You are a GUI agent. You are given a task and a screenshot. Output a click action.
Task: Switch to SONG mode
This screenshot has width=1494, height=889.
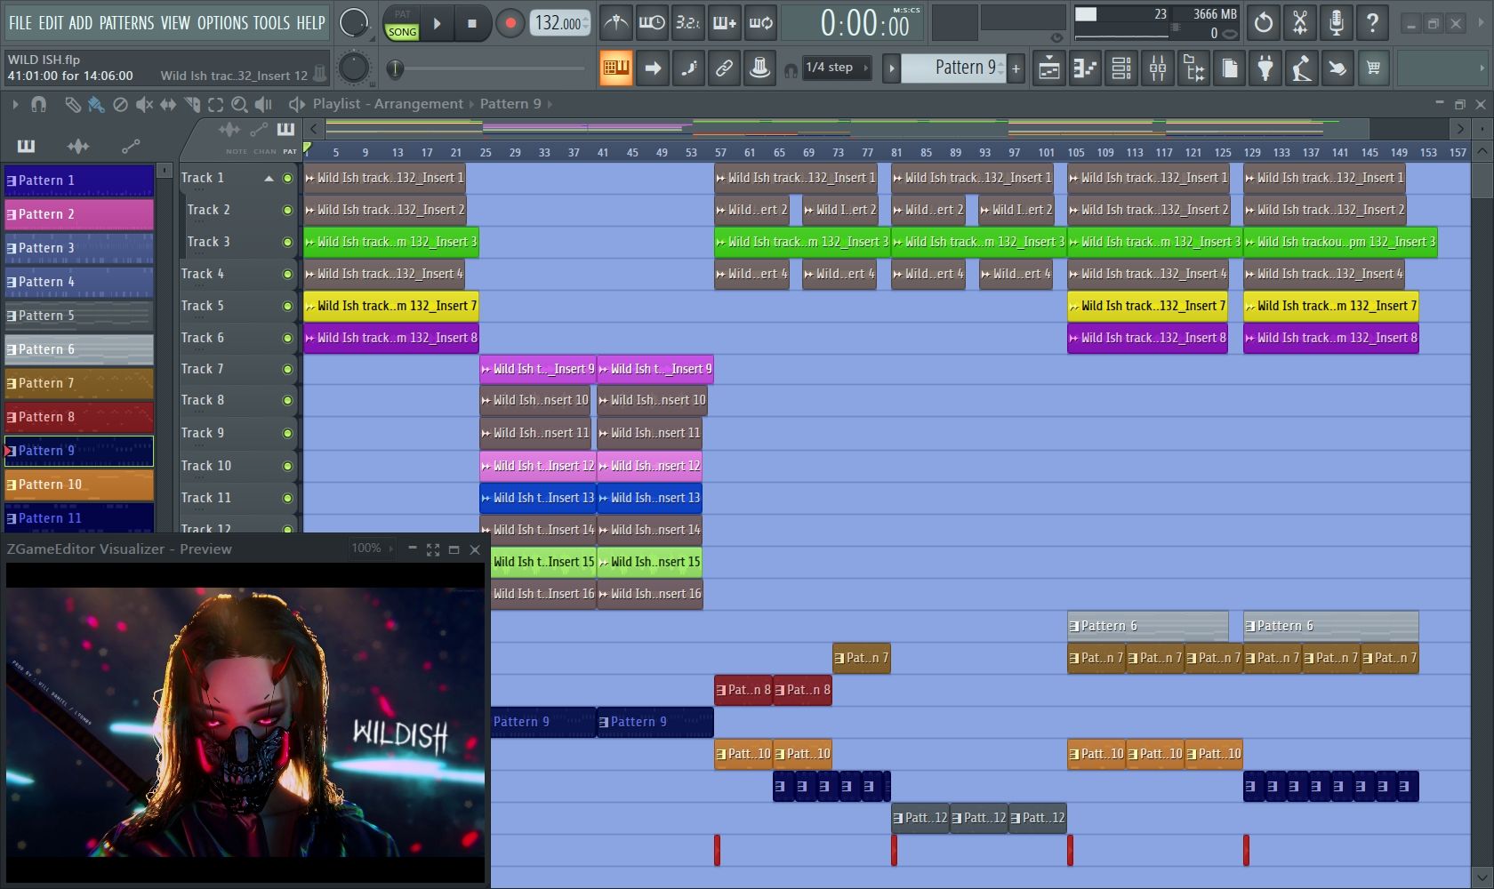coord(402,32)
